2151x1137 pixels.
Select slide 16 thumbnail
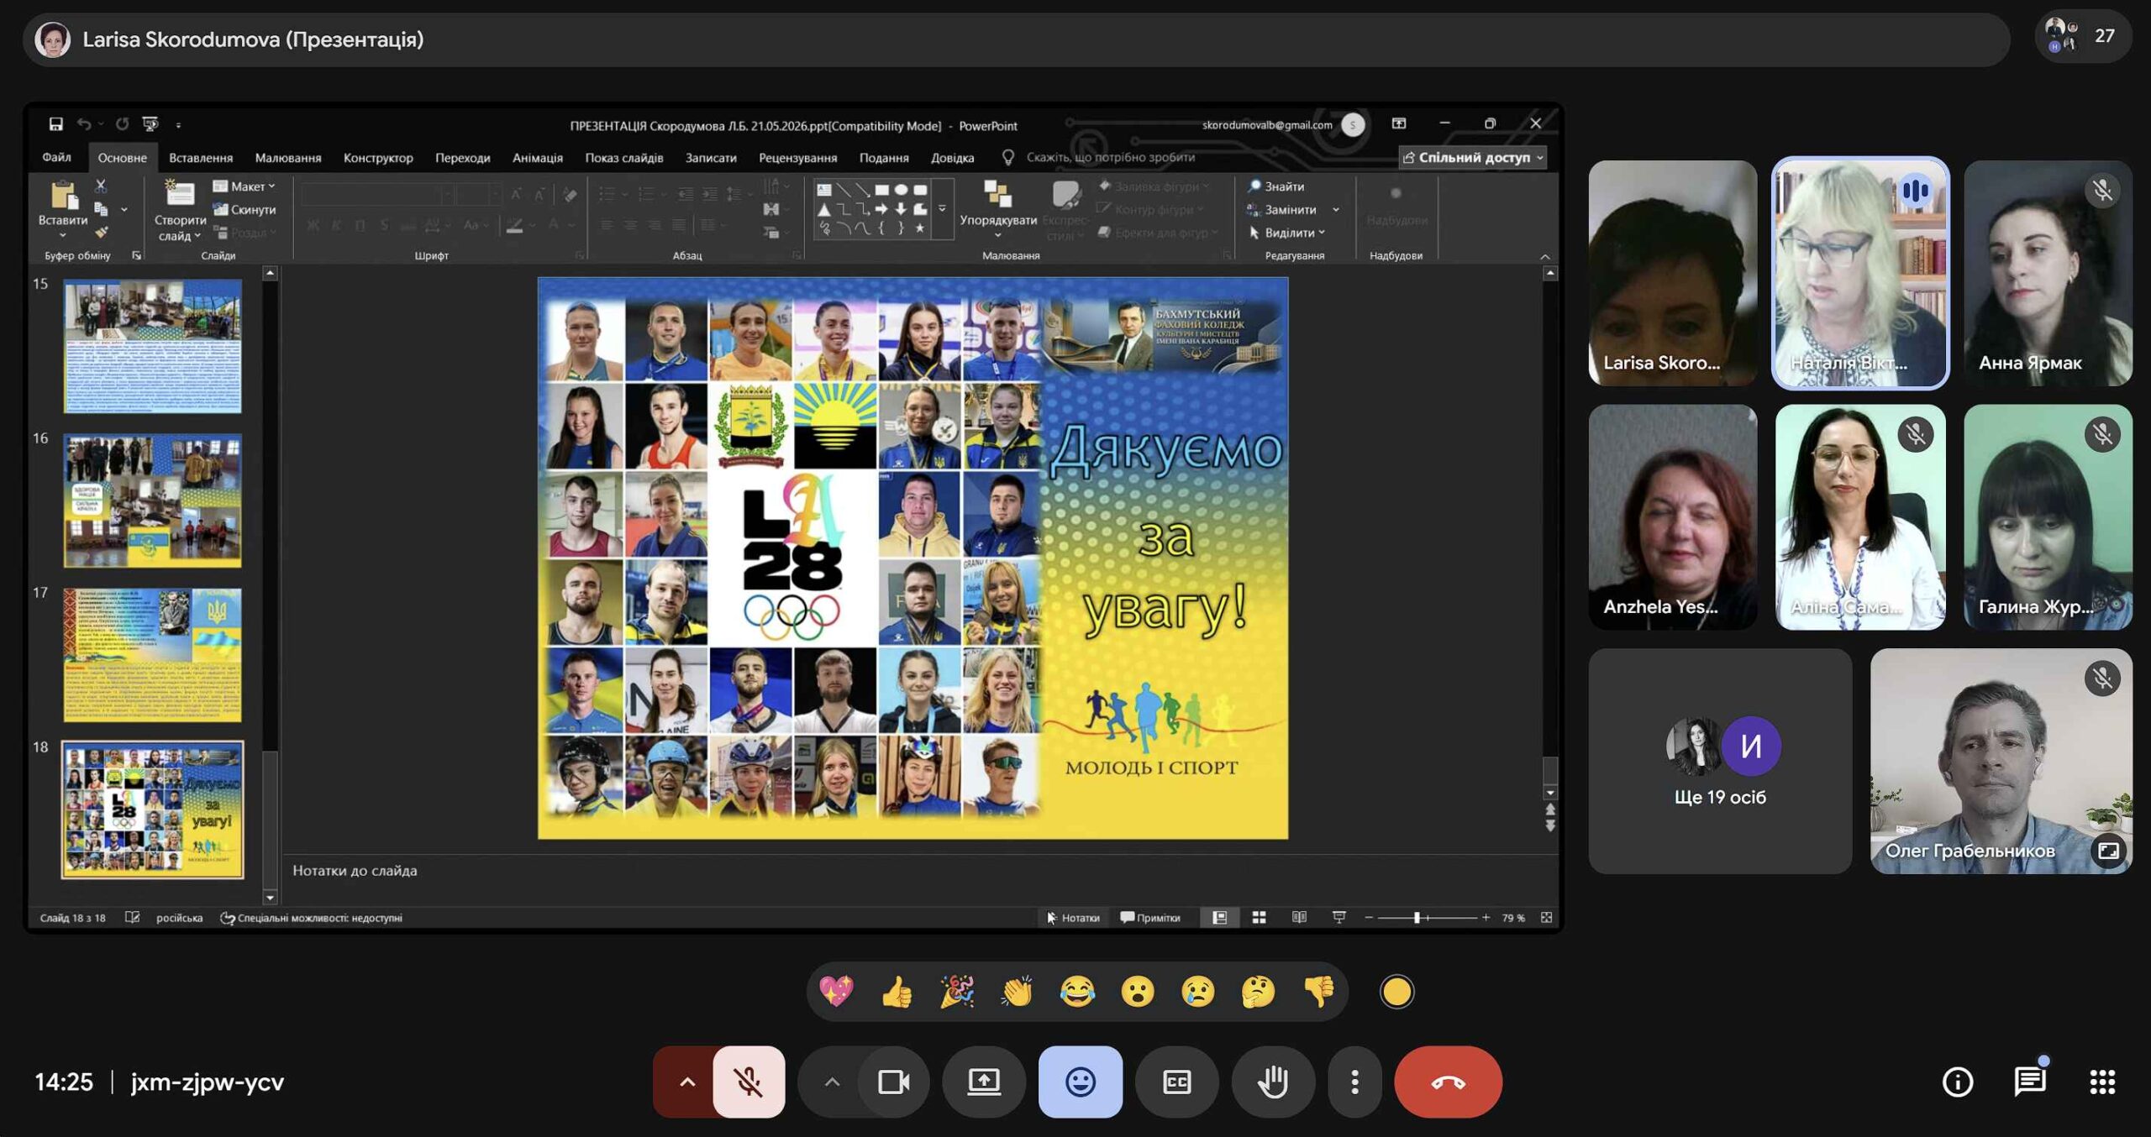(153, 500)
